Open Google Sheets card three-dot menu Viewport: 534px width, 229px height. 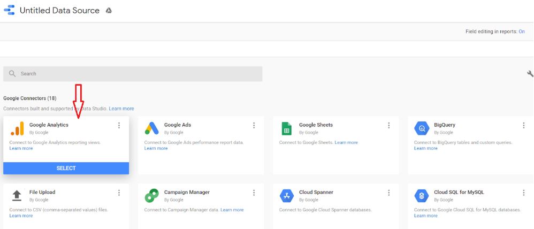tap(388, 125)
